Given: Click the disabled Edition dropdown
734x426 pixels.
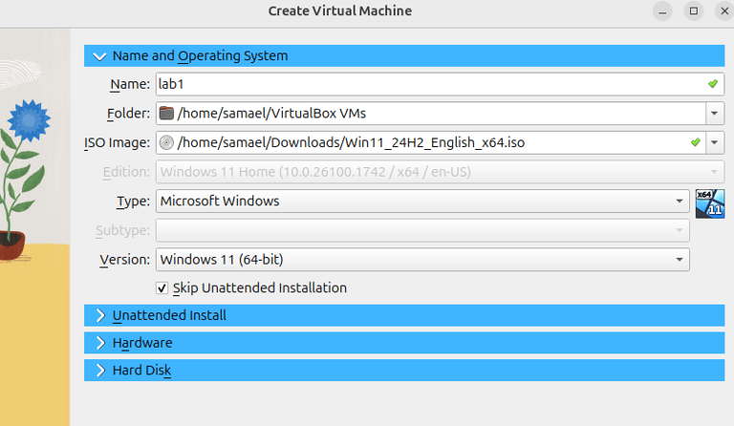Looking at the screenshot, I should (421, 172).
